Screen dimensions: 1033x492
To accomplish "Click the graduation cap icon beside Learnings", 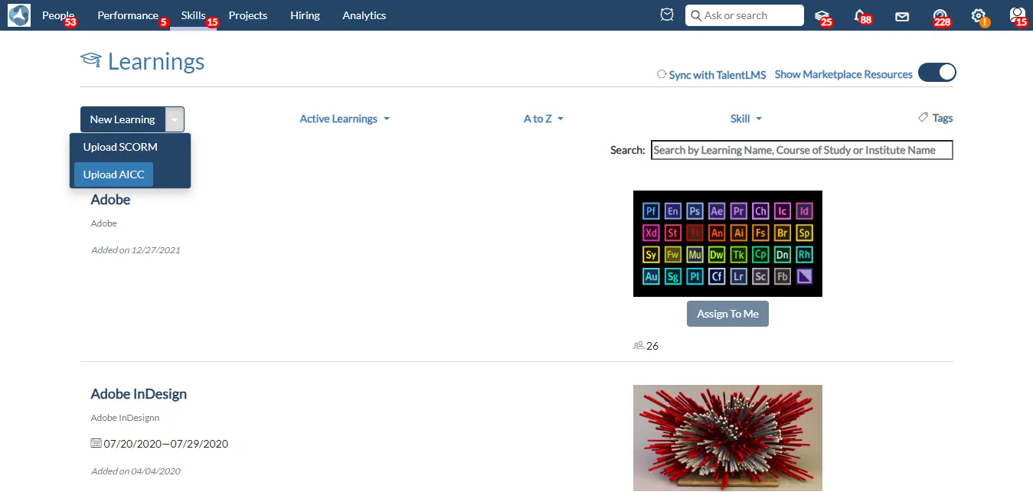I will (91, 60).
